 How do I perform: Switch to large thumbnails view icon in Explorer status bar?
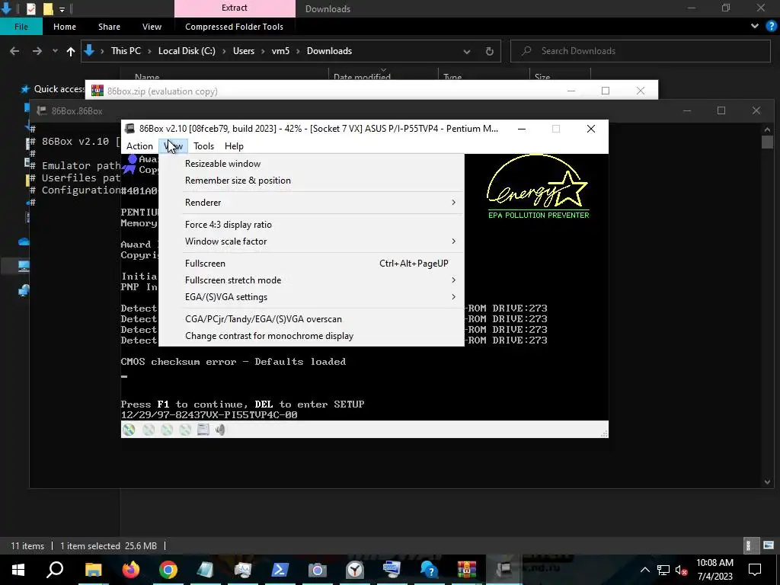(769, 545)
